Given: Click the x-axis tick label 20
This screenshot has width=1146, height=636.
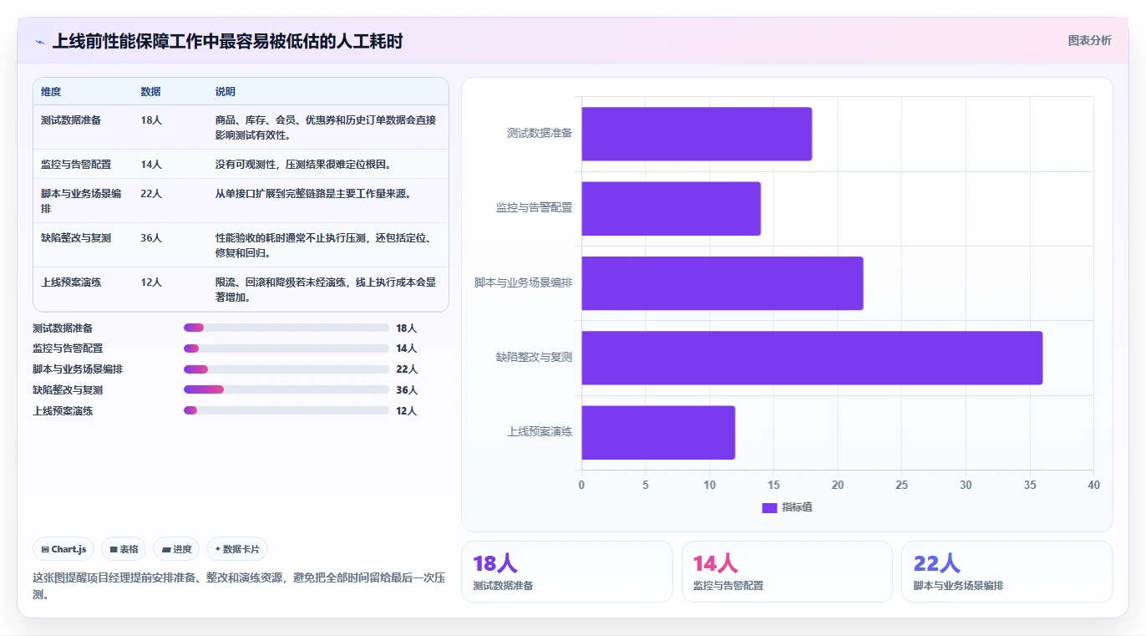Looking at the screenshot, I should click(x=838, y=486).
